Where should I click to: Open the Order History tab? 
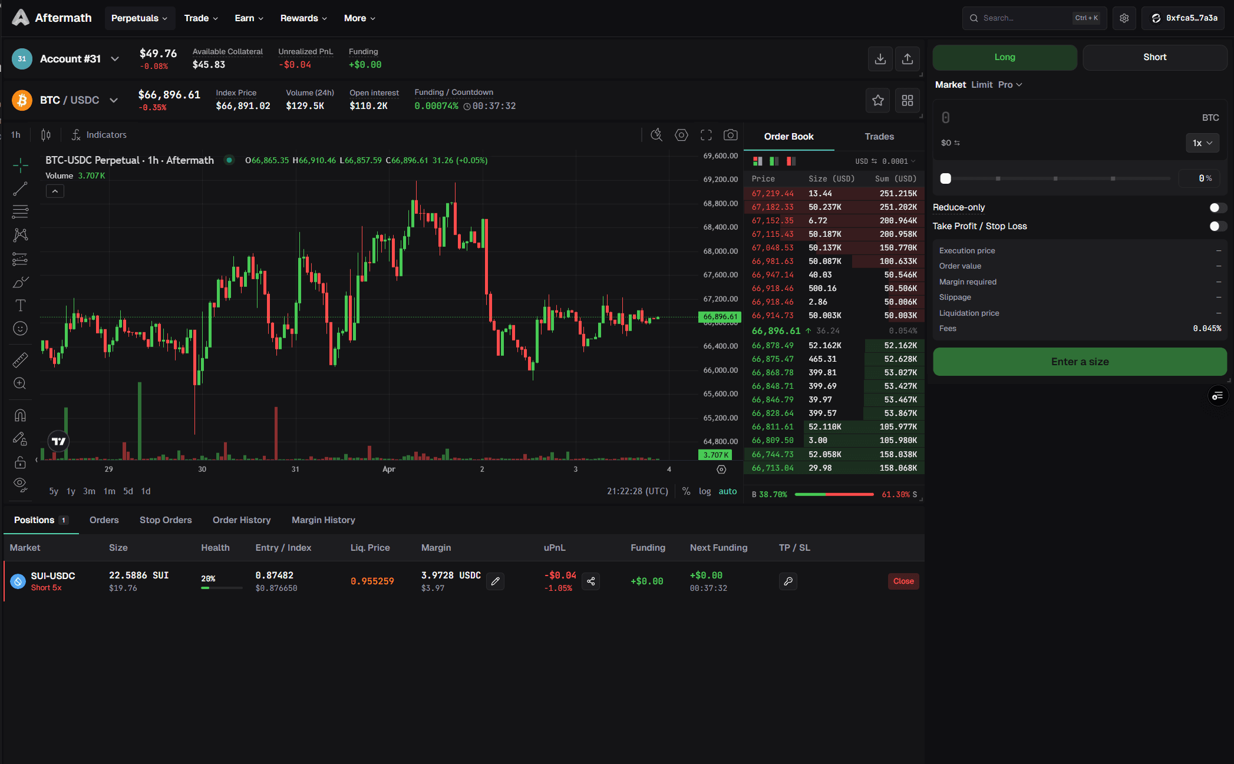tap(242, 520)
